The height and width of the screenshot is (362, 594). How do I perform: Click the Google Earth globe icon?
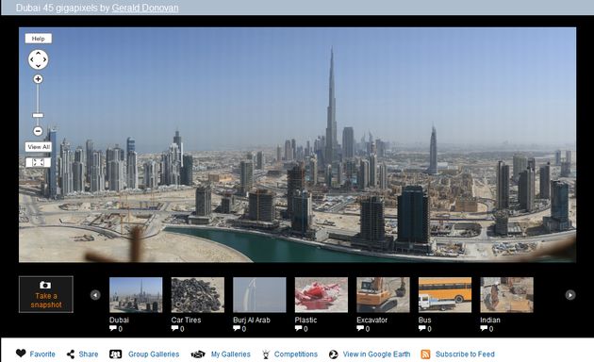coord(334,354)
